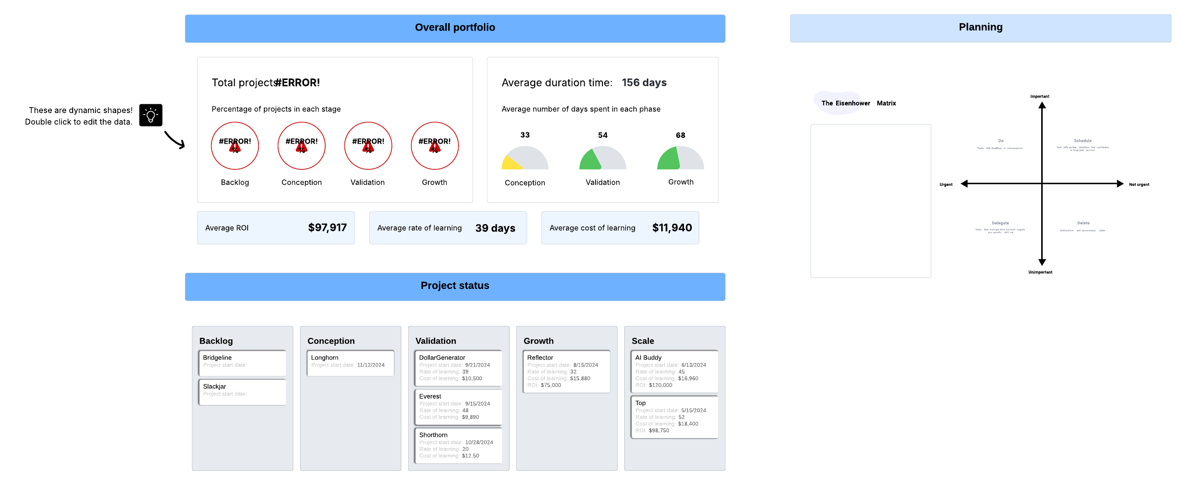Select the Overall portfolio header bar

click(x=455, y=28)
